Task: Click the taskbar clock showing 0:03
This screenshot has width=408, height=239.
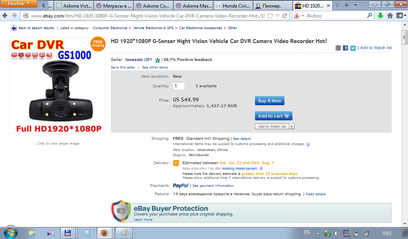Action: coord(386,233)
